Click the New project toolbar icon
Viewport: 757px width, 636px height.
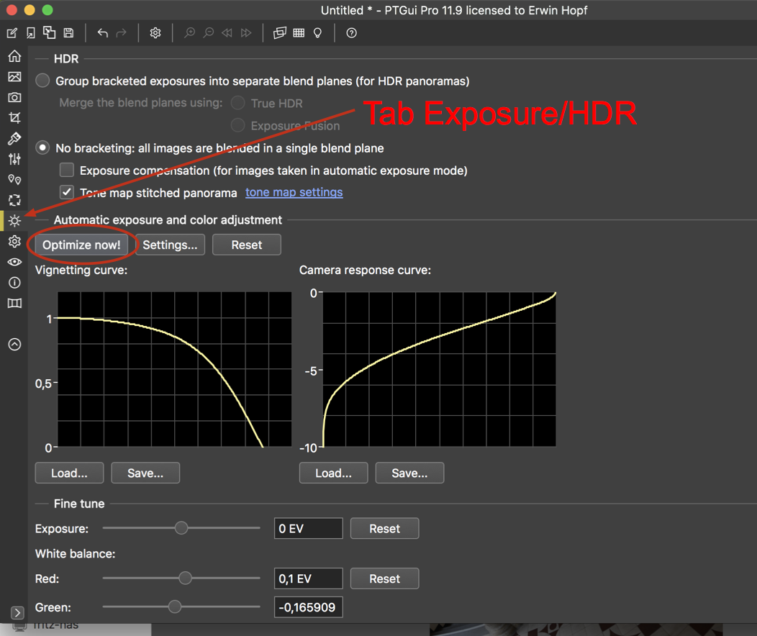pyautogui.click(x=12, y=33)
